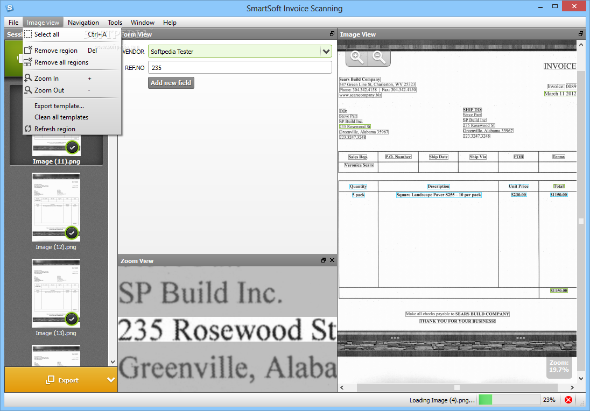
Task: Close the Image view menu
Action: [43, 22]
